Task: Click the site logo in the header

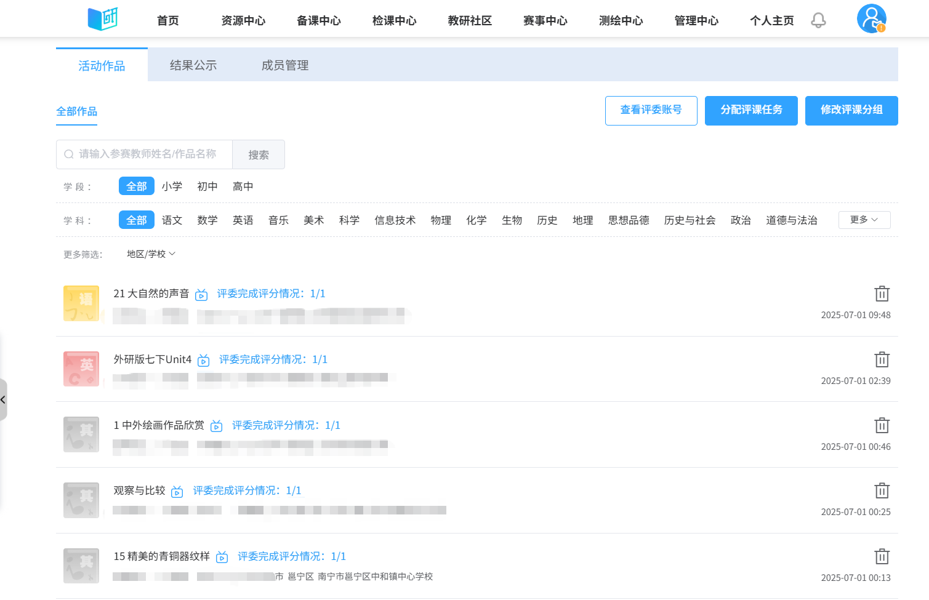Action: [x=103, y=19]
